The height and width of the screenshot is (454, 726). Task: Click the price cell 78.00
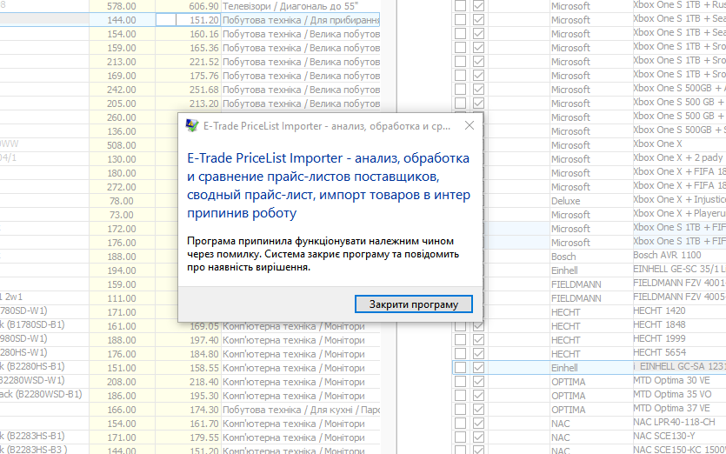pos(122,201)
